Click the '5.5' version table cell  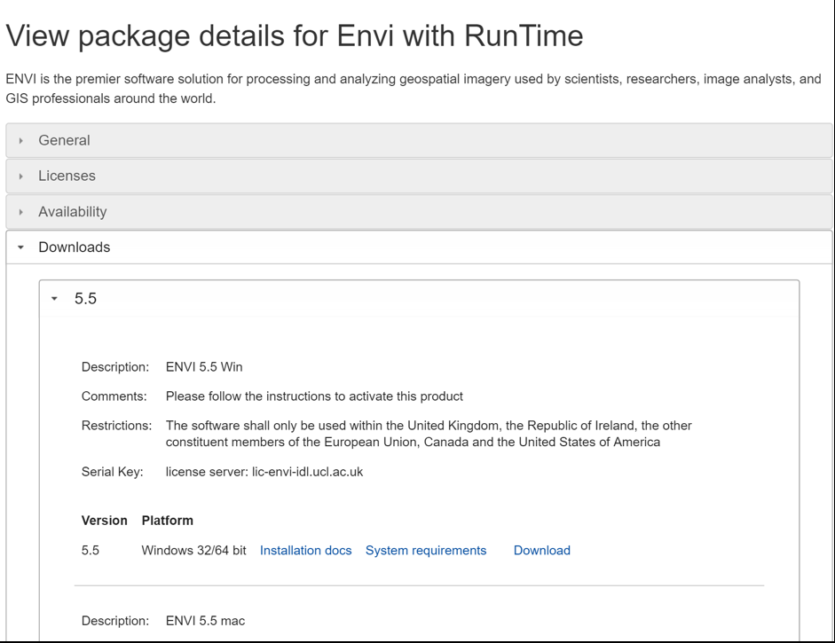coord(91,551)
